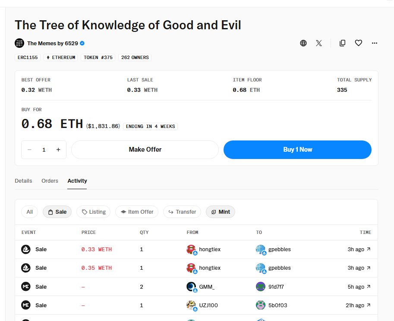Click the blue verified badge

pos(82,44)
